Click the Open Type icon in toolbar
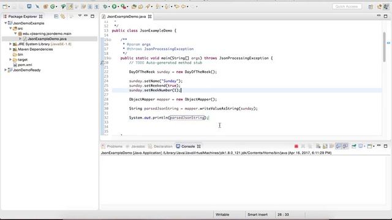 coord(134,7)
